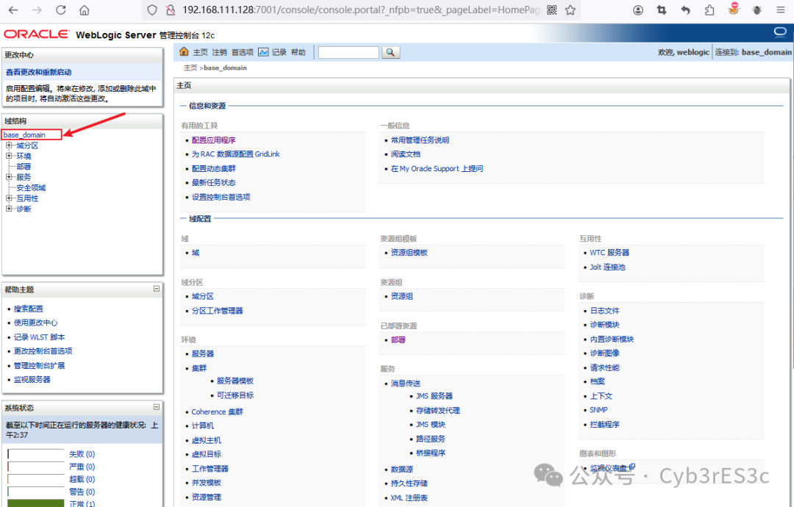
Task: Click the undo arrow extension icon
Action: pyautogui.click(x=686, y=10)
